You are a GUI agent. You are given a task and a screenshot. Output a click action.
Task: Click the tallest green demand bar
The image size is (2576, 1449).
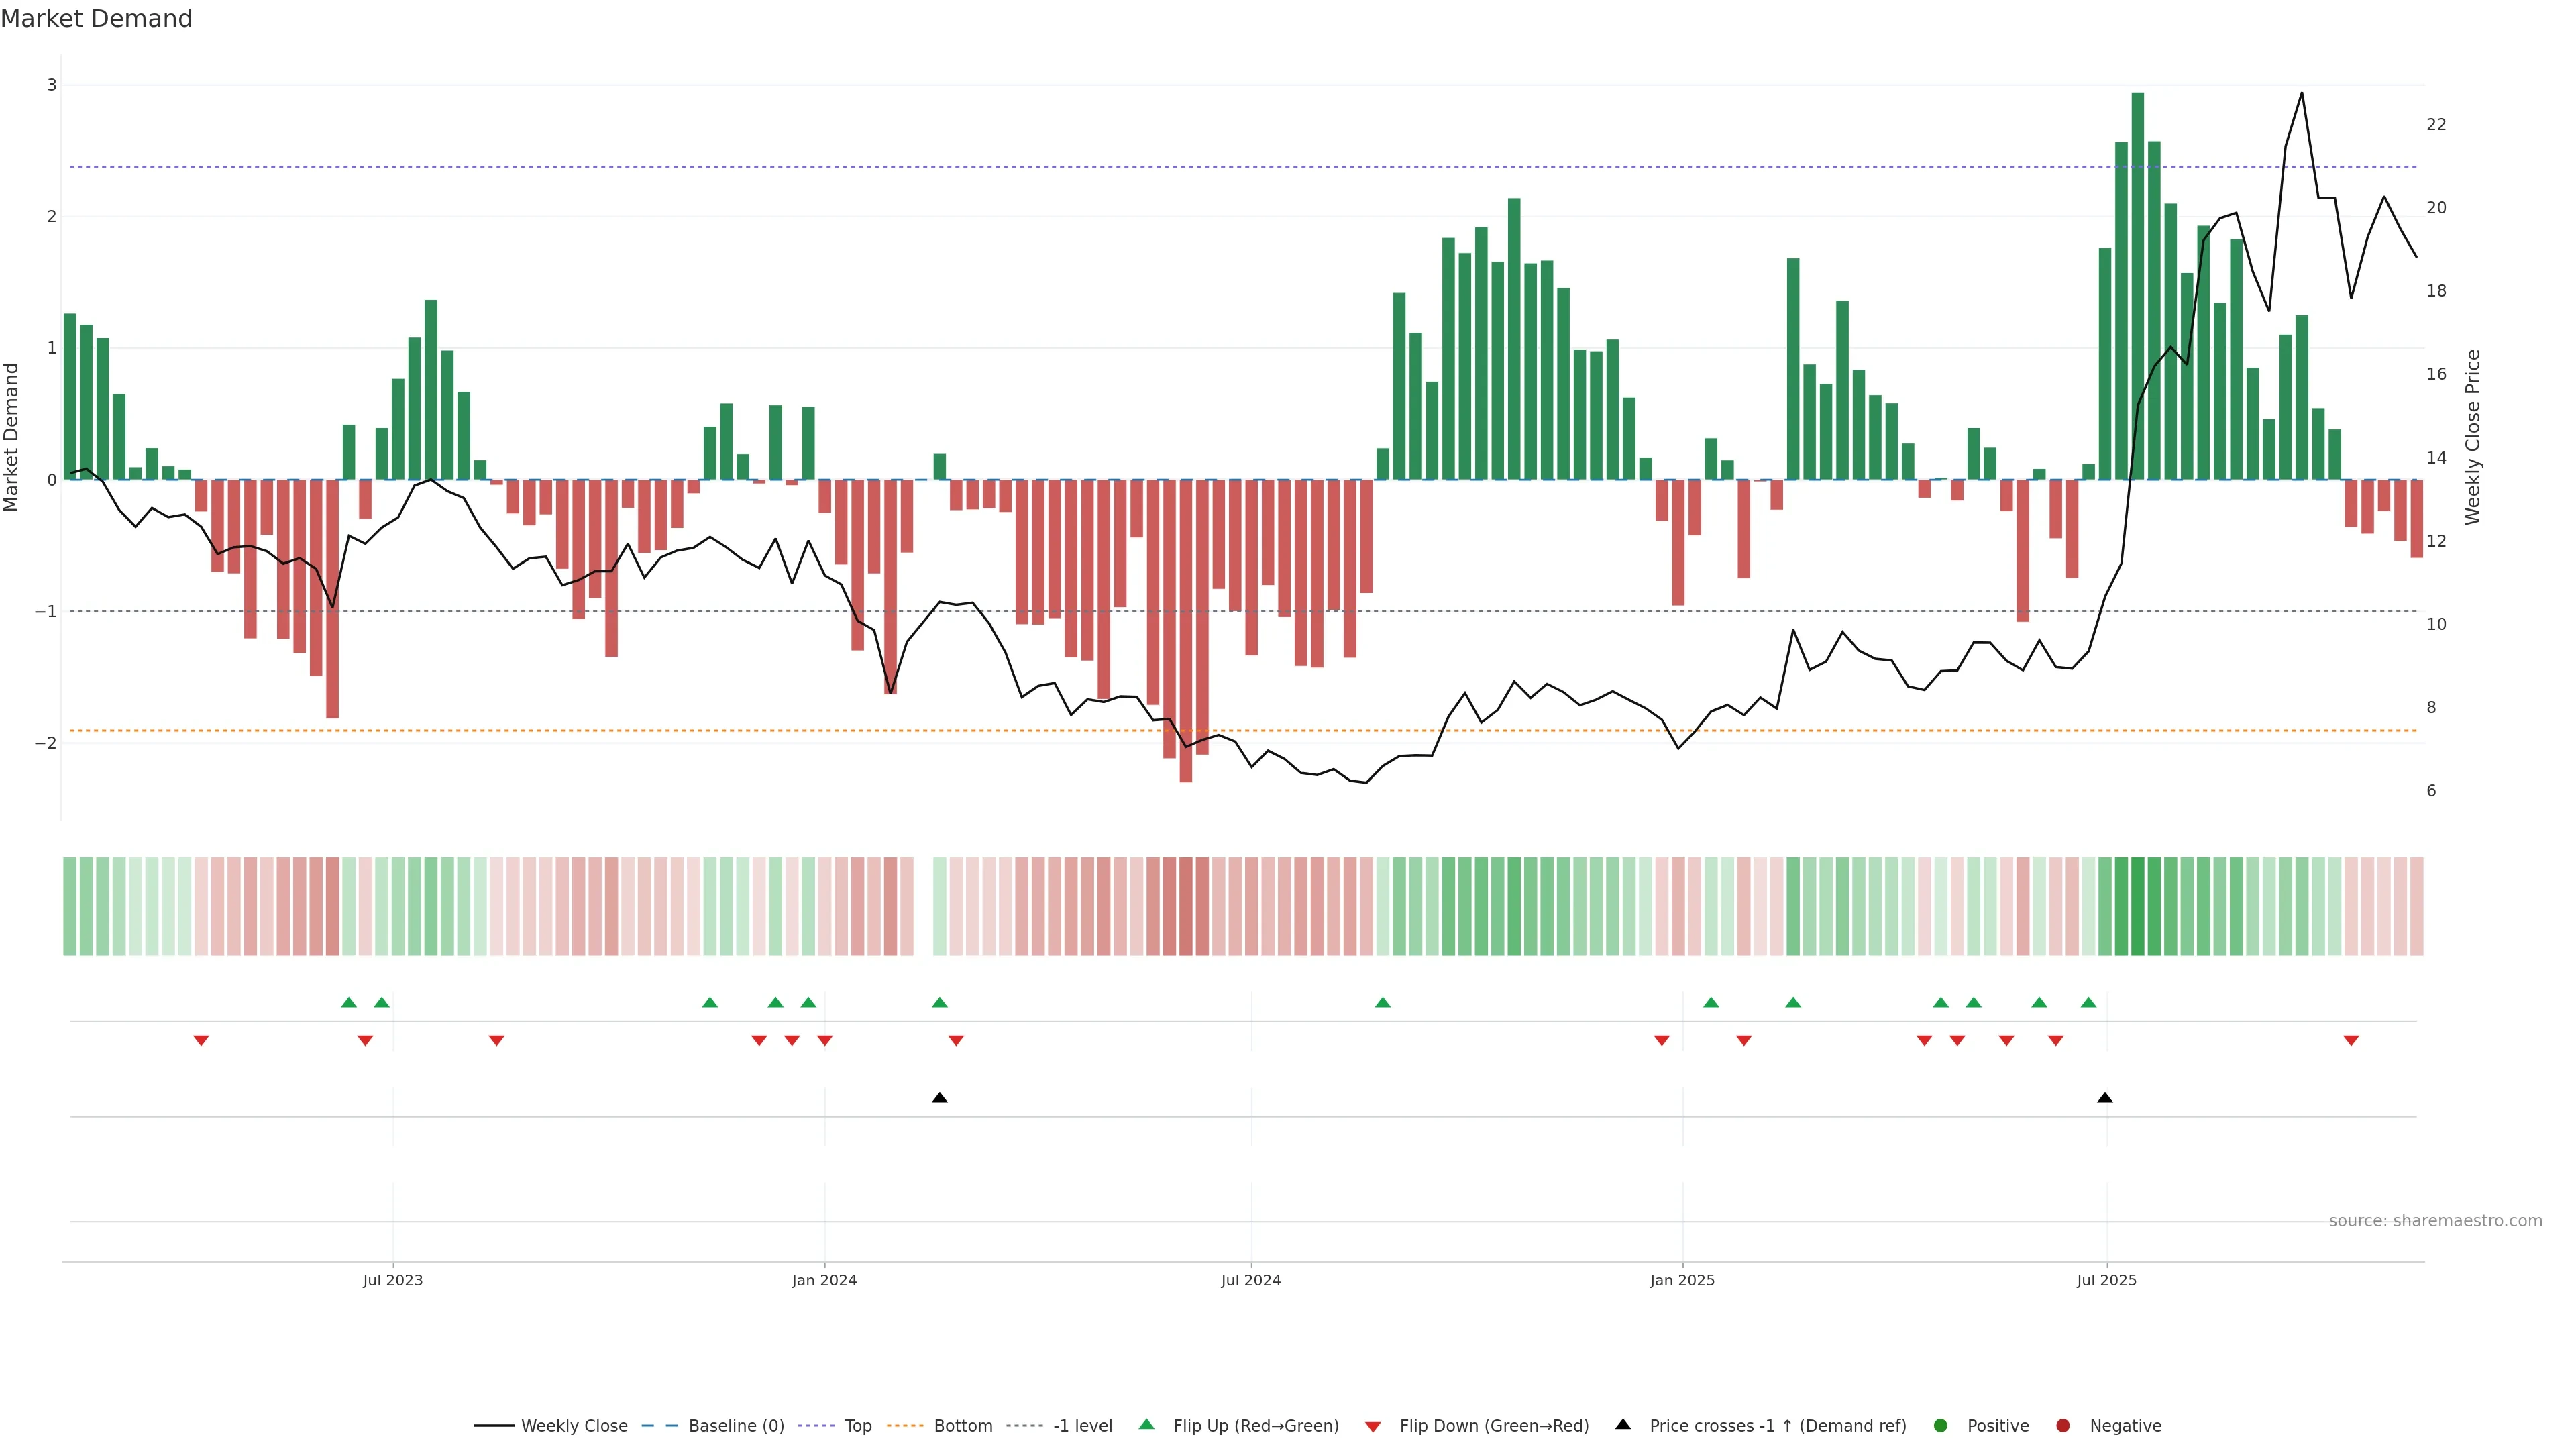click(2138, 285)
